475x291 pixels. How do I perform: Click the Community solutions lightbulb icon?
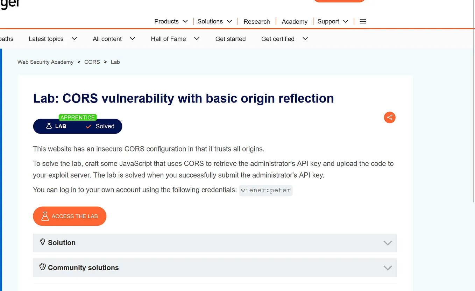(42, 266)
